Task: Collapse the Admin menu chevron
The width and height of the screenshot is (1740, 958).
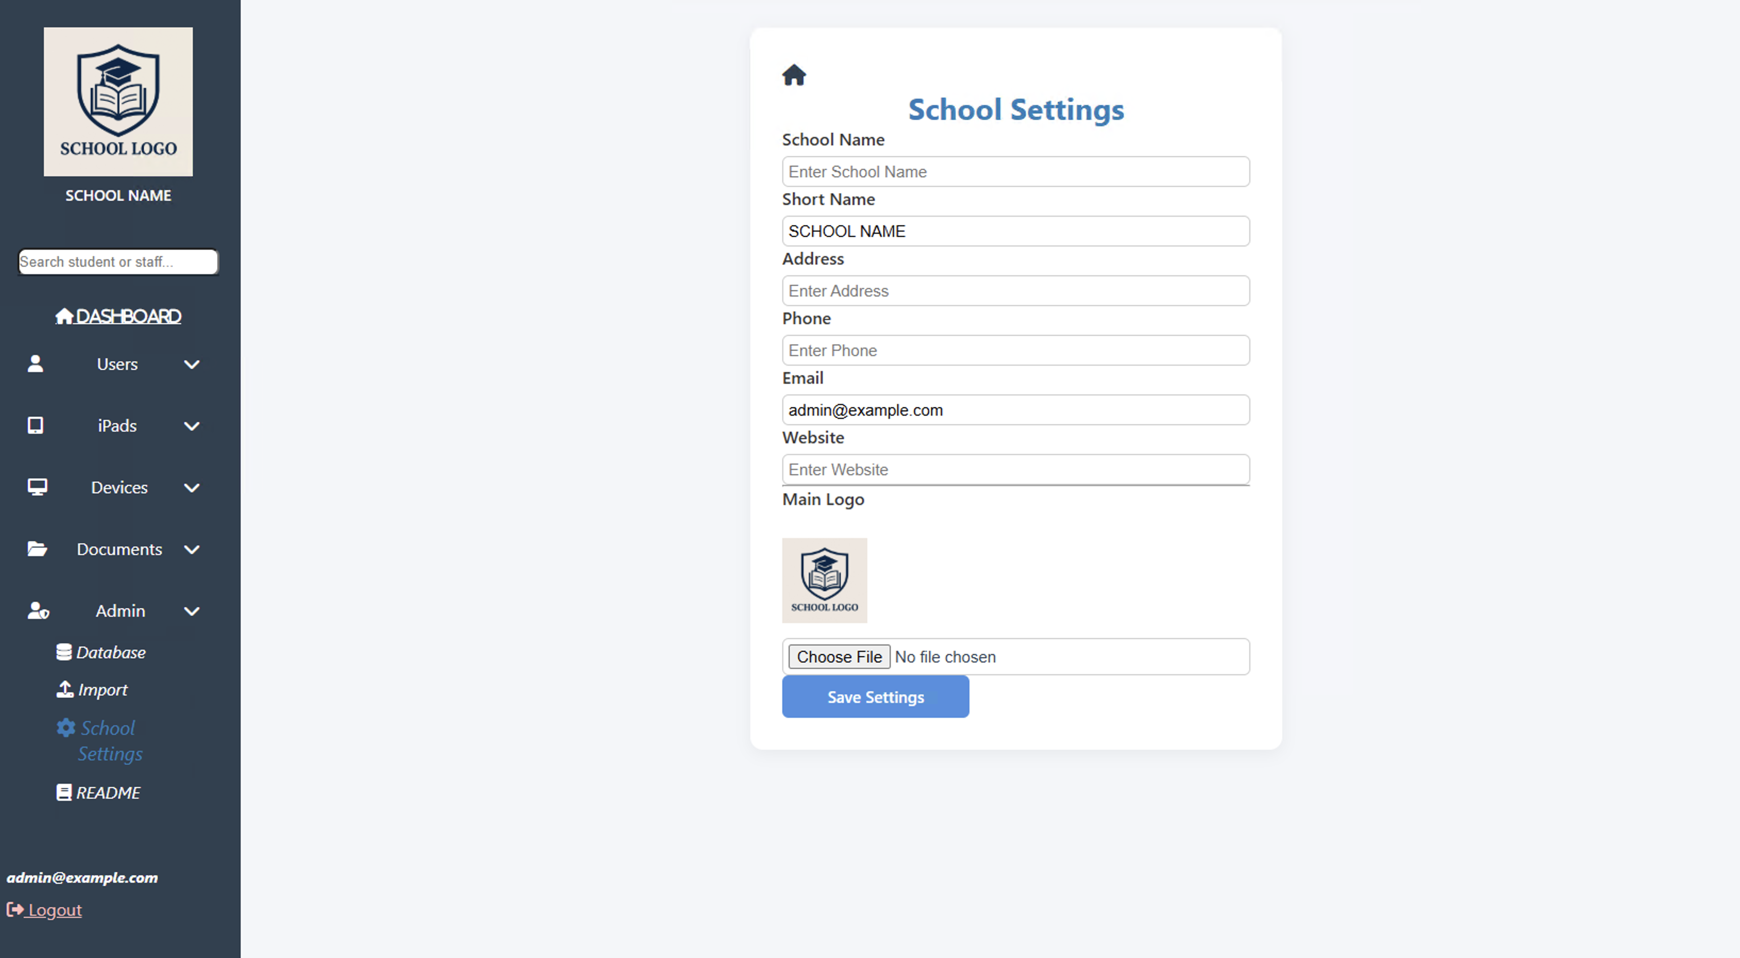Action: click(x=192, y=612)
